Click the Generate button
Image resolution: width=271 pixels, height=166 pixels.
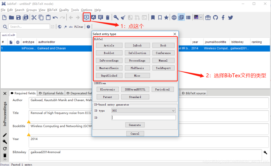pos(135,125)
